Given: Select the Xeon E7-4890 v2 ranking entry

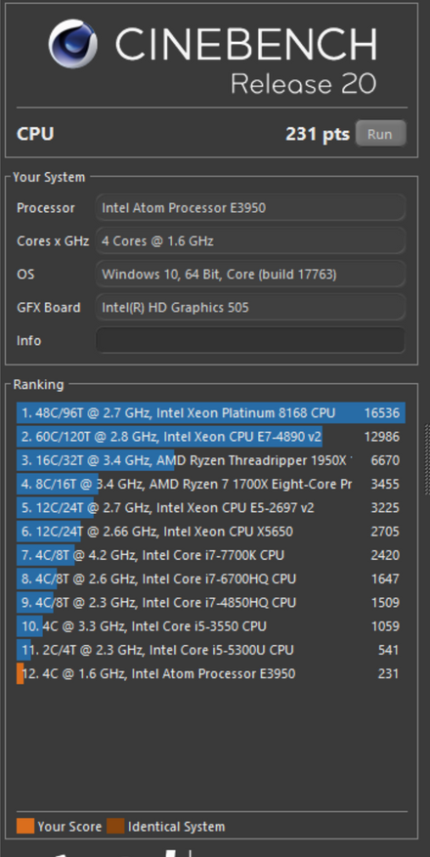Looking at the screenshot, I should [211, 437].
